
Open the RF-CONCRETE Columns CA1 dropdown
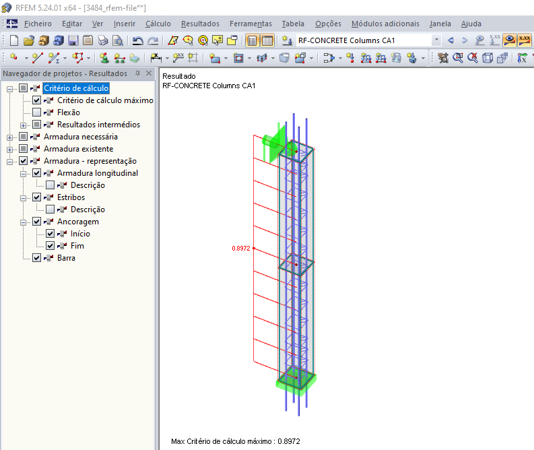pos(436,40)
